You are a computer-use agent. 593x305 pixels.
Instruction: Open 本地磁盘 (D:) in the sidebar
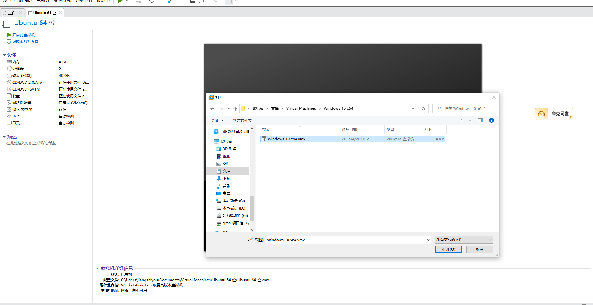pyautogui.click(x=231, y=208)
